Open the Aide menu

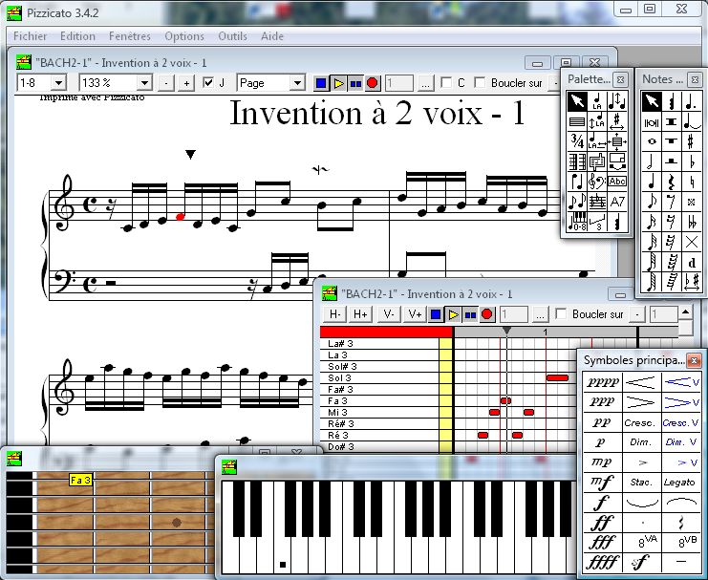272,36
